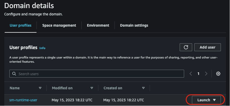
Task: Click the Created on date of sm-runtime-user
Action: [x=124, y=100]
